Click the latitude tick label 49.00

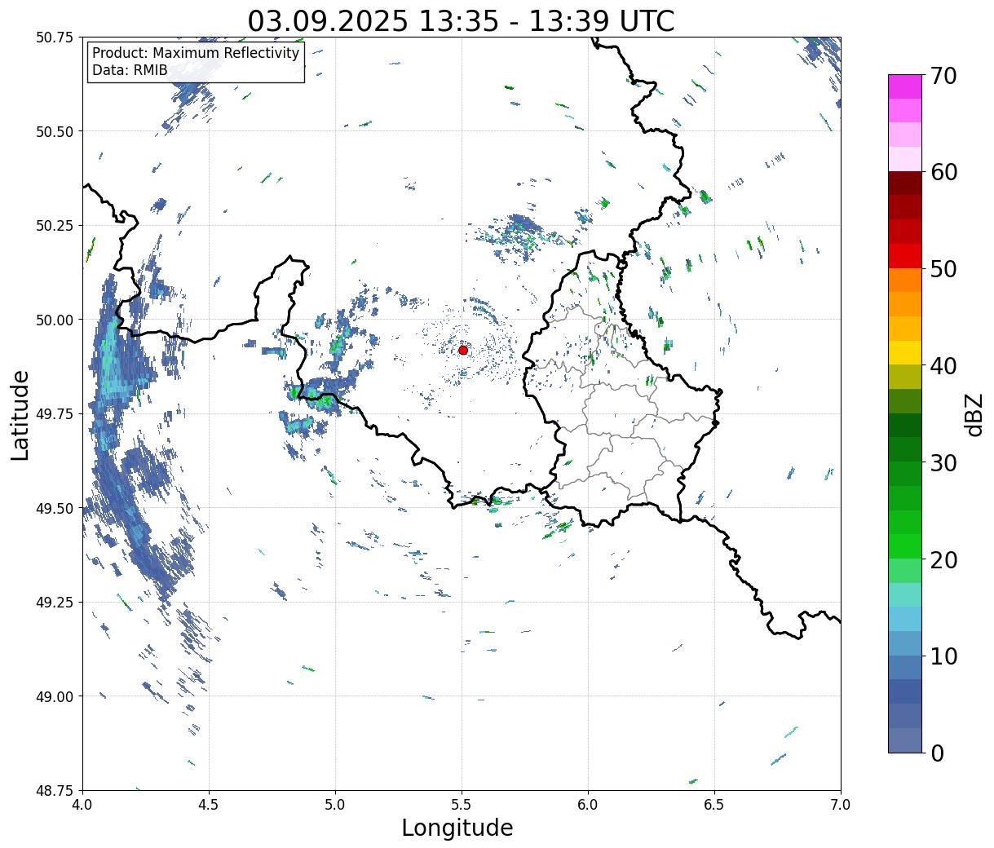click(x=54, y=696)
